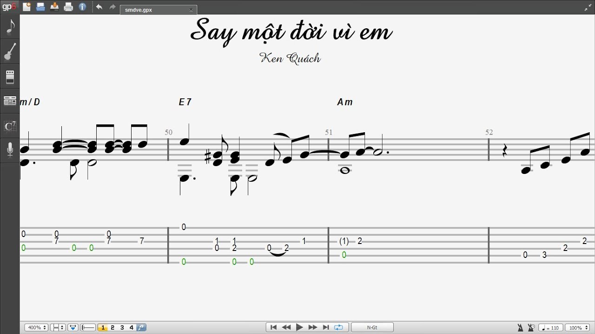Click the N-Gt track name button
This screenshot has width=595, height=334.
372,328
